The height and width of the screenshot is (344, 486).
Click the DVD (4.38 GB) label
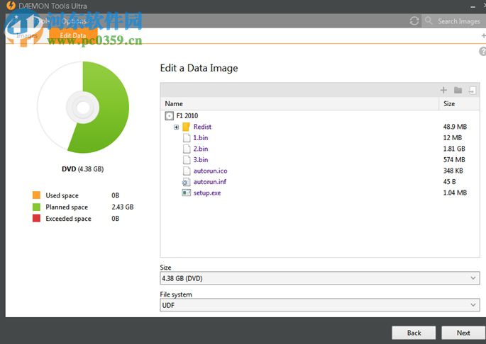pyautogui.click(x=83, y=169)
